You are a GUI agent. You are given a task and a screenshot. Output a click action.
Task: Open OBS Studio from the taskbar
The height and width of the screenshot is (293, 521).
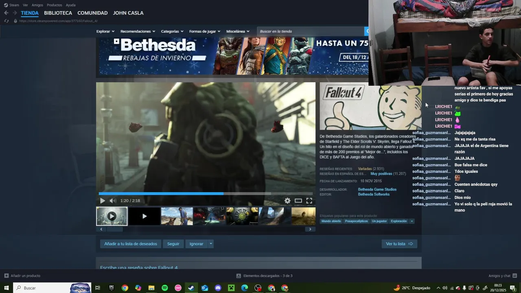[258, 288]
